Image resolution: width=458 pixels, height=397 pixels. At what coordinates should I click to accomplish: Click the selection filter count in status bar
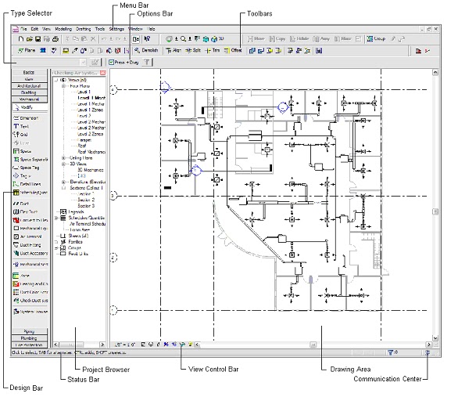pyautogui.click(x=393, y=352)
